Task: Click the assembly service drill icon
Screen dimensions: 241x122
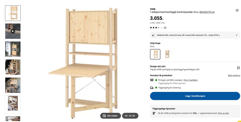Action: [154, 113]
